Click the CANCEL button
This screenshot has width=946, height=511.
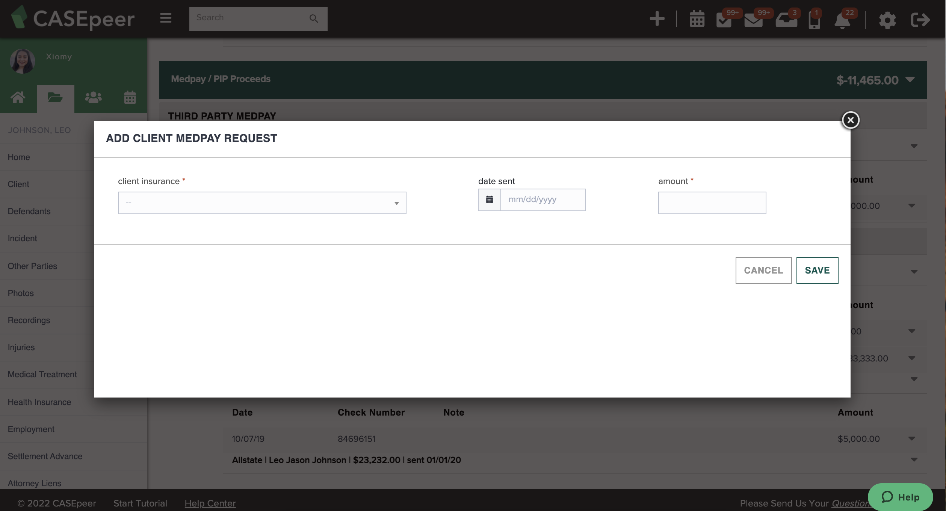tap(763, 271)
